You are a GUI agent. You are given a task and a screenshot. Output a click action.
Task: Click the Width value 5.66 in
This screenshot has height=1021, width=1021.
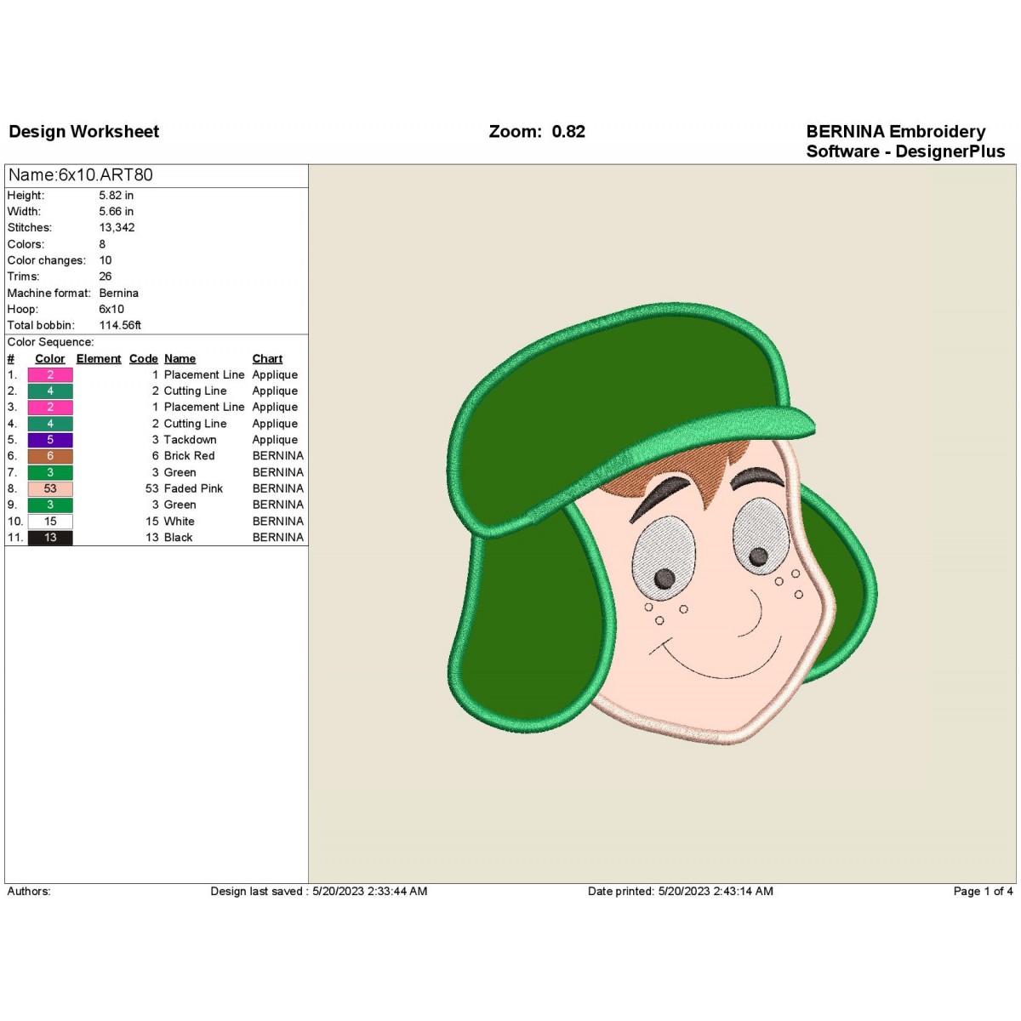click(x=117, y=212)
